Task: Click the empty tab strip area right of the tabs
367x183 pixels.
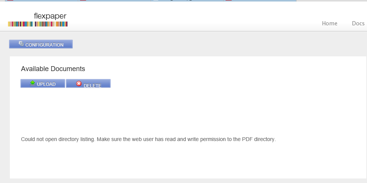Action: (x=331, y=1)
